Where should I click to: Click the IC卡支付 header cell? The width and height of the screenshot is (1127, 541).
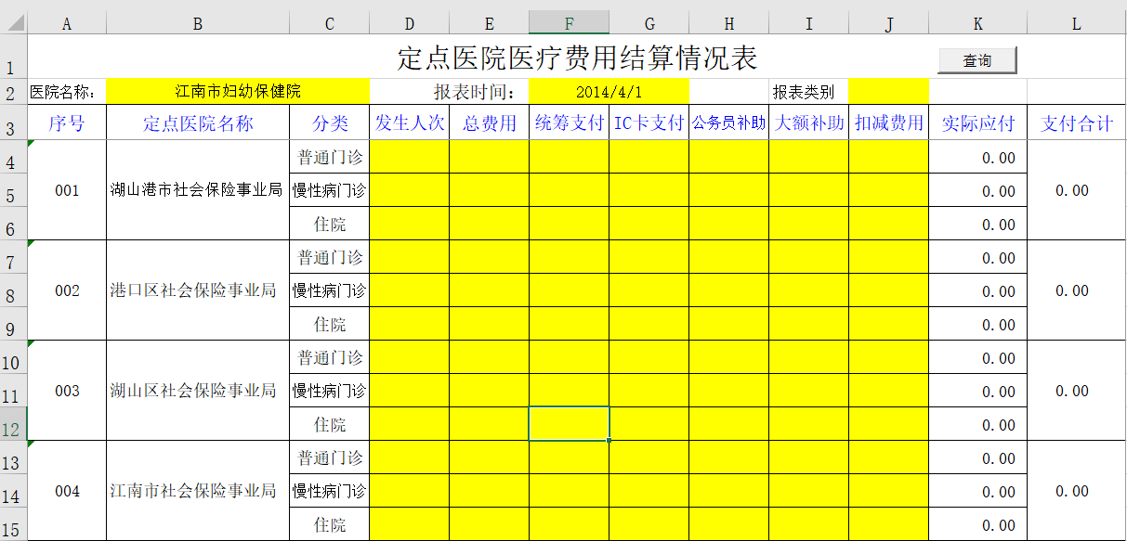(x=649, y=122)
